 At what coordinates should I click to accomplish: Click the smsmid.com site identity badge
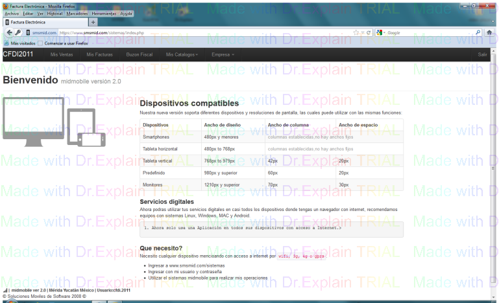tap(42, 33)
